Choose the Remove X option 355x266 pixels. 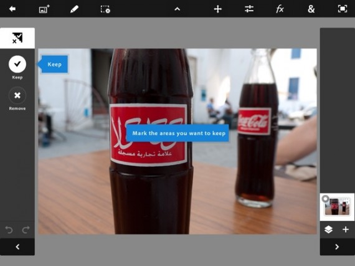click(17, 95)
